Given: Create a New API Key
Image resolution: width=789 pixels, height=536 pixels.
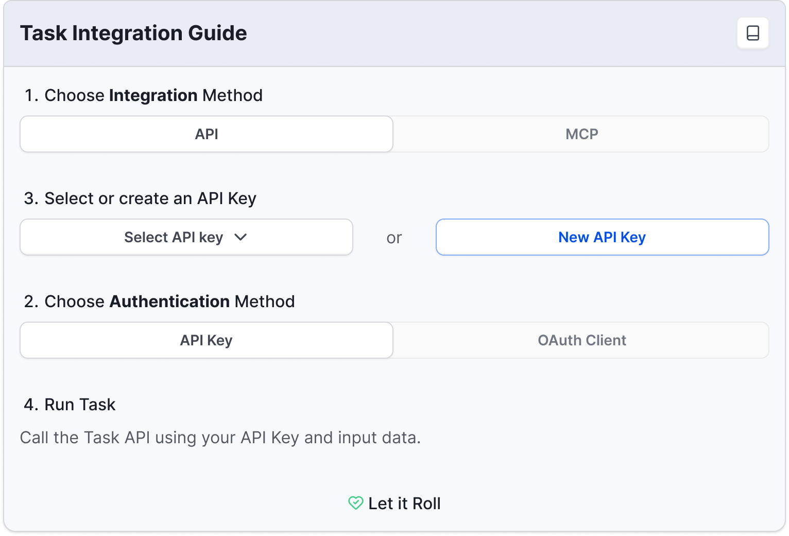Looking at the screenshot, I should (x=602, y=237).
